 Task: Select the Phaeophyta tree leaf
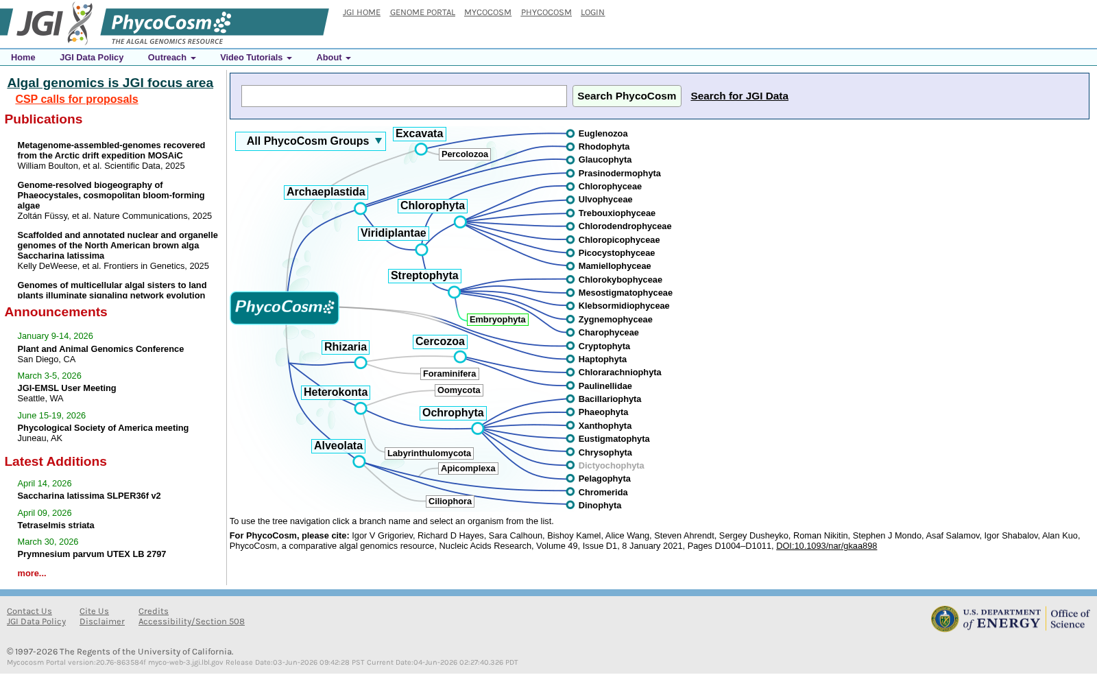[603, 412]
